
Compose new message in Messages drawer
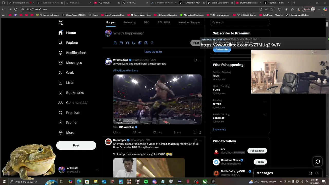point(310,173)
